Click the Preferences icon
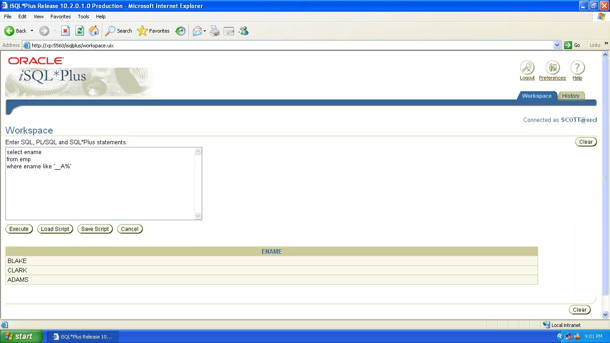The image size is (610, 343). point(552,67)
